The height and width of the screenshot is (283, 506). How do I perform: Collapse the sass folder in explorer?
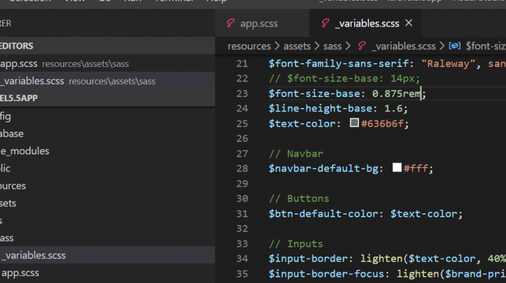click(107, 238)
